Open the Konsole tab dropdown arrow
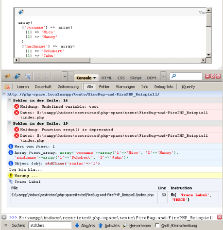Image resolution: width=223 pixels, height=230 pixels. 95,78
